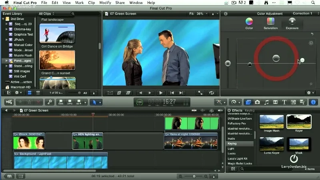Toggle filmstrip view in Event Browser
320x180 pixels.
[x=30, y=93]
